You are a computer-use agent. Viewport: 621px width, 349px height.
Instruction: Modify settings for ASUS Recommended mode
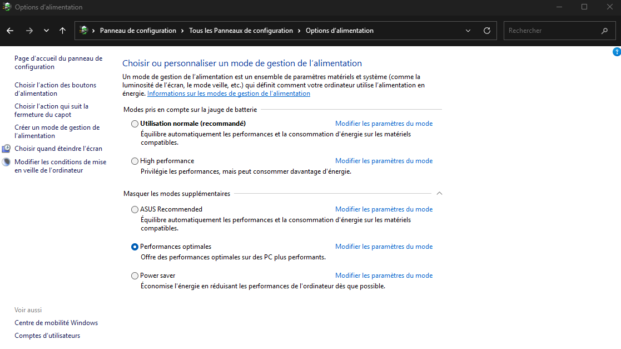click(x=384, y=209)
